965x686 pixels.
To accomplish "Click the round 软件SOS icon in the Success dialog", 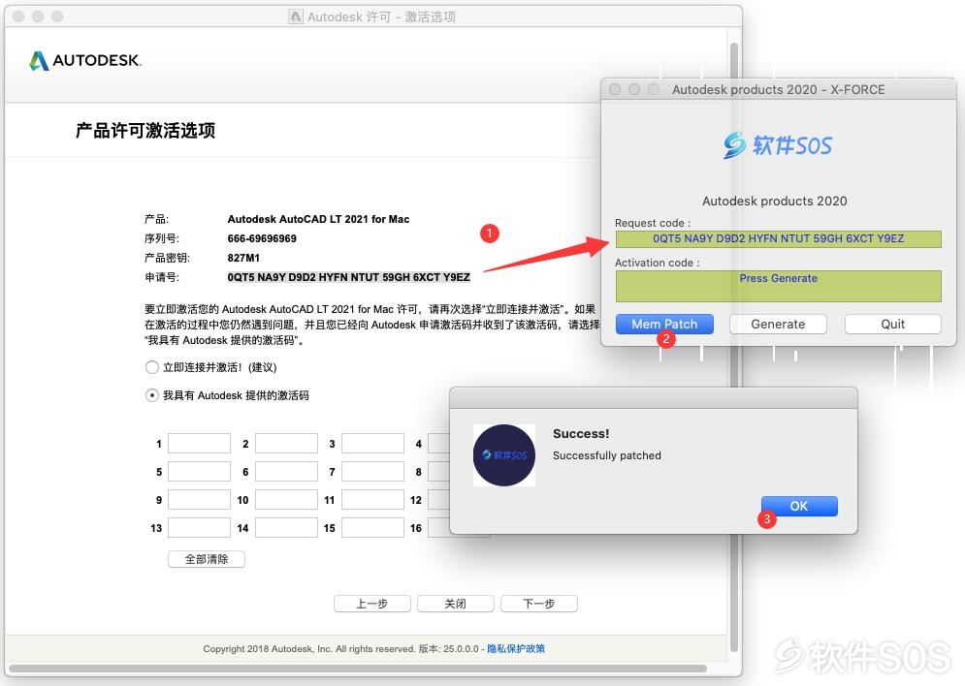I will click(504, 454).
